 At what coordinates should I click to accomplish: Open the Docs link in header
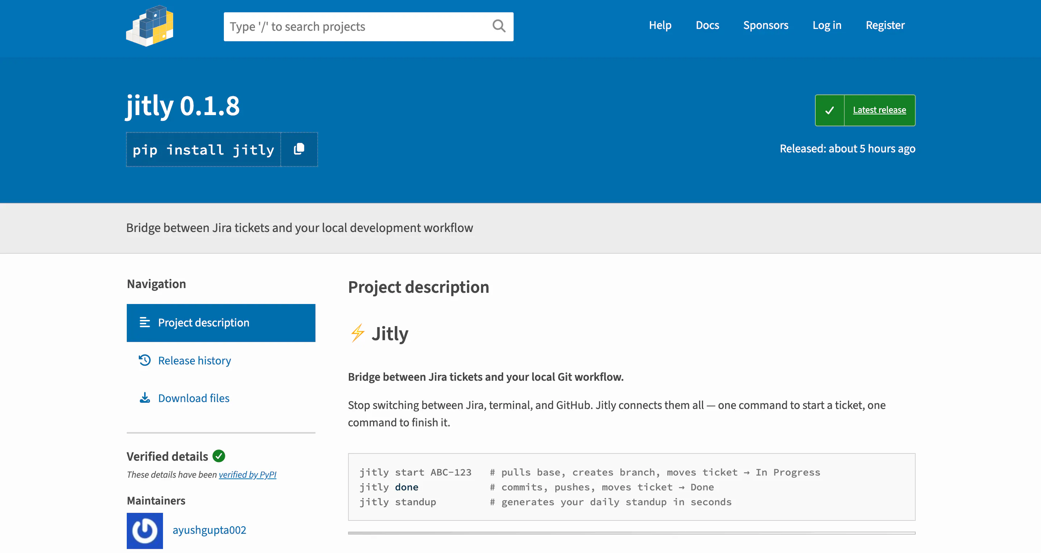pyautogui.click(x=707, y=25)
